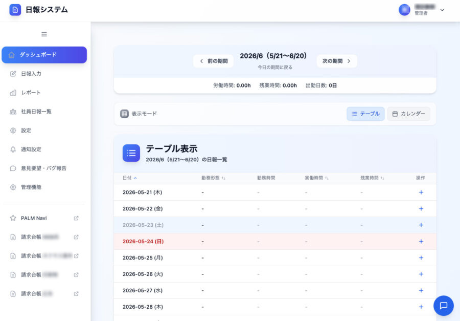
Task: Sort table by 日付 column header
Action: 130,178
